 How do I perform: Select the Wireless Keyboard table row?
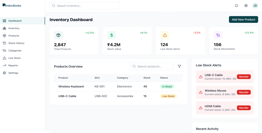tap(118, 86)
